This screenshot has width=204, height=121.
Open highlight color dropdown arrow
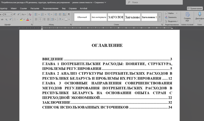(x=24, y=19)
